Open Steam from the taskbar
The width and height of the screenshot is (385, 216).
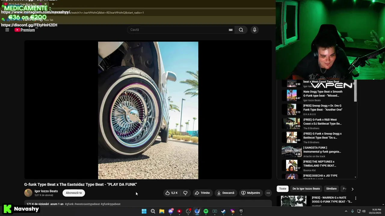click(x=223, y=211)
